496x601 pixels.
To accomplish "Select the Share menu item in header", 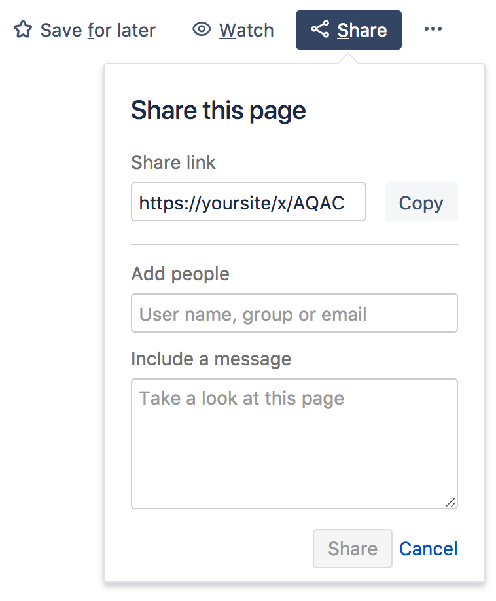I will tap(348, 29).
